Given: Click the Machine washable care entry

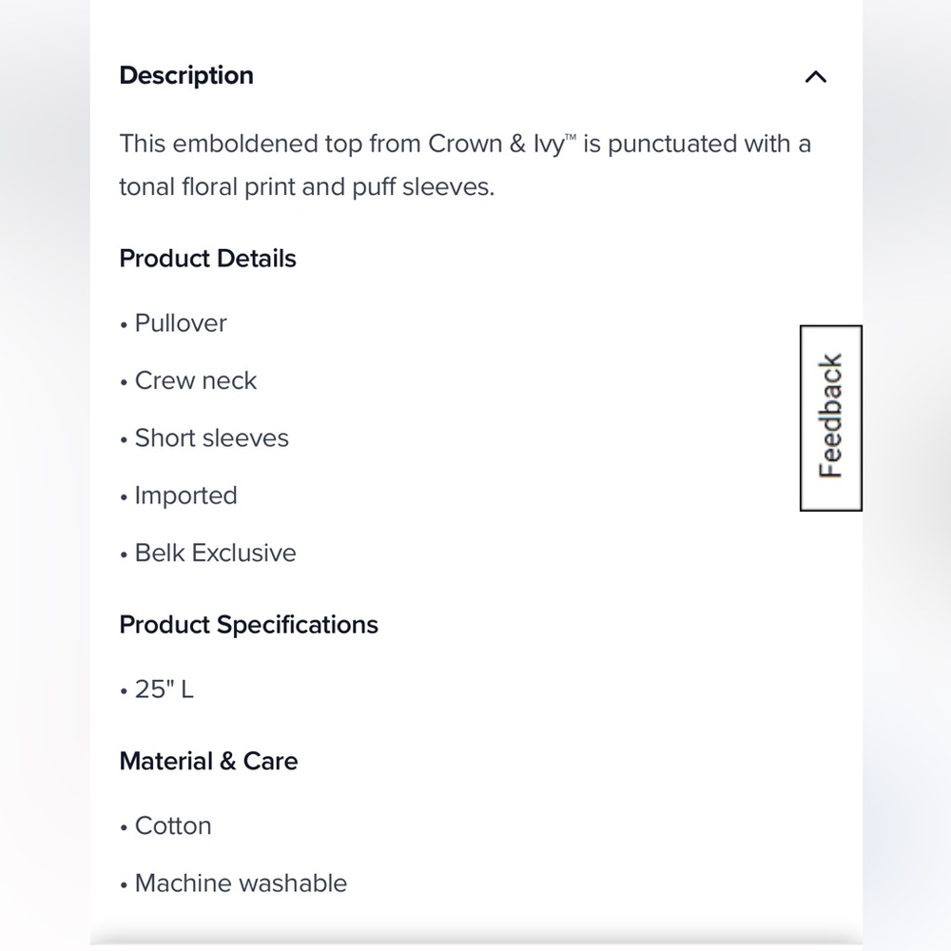Looking at the screenshot, I should click(241, 883).
